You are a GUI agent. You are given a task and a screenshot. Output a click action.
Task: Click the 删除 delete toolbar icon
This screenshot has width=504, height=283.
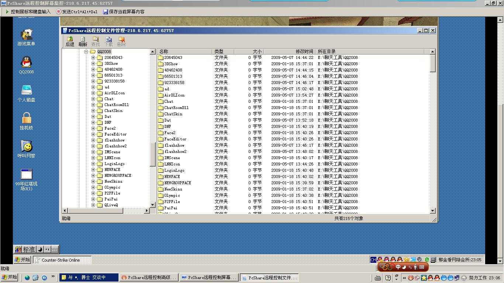(121, 41)
